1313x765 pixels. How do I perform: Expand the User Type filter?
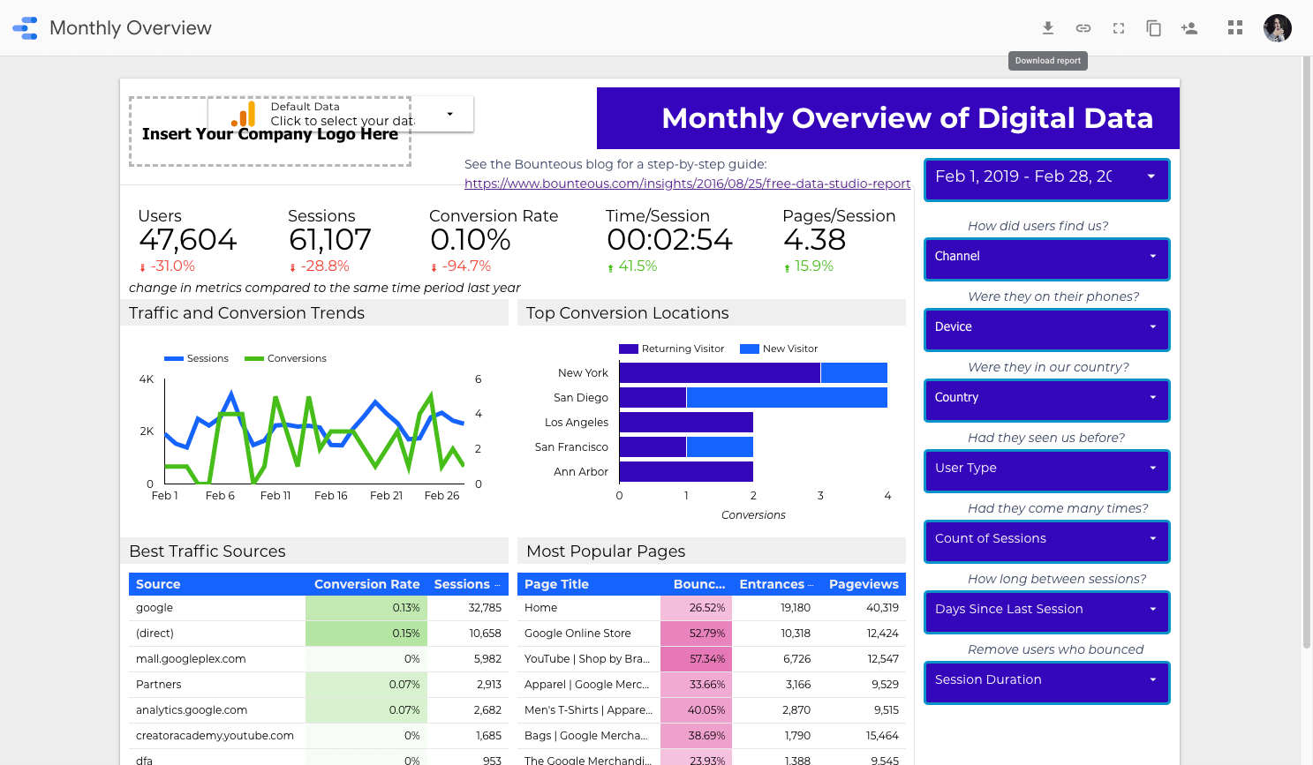tap(1046, 470)
